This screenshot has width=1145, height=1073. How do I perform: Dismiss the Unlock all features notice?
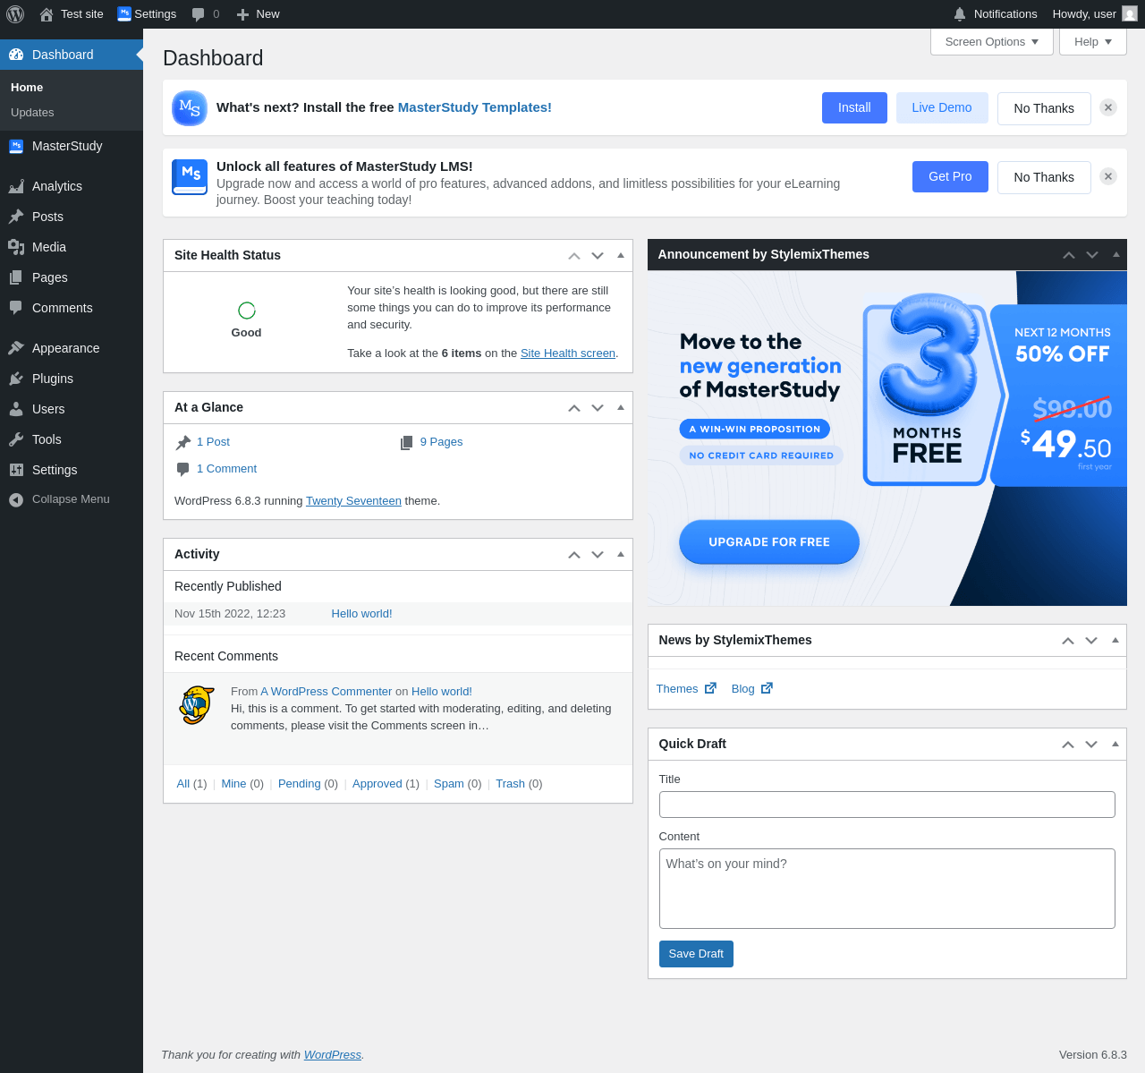click(x=1108, y=176)
